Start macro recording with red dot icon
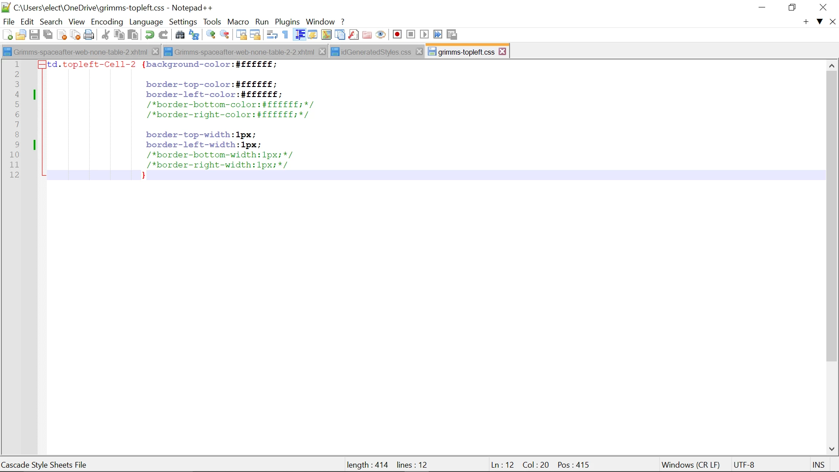 tap(397, 35)
